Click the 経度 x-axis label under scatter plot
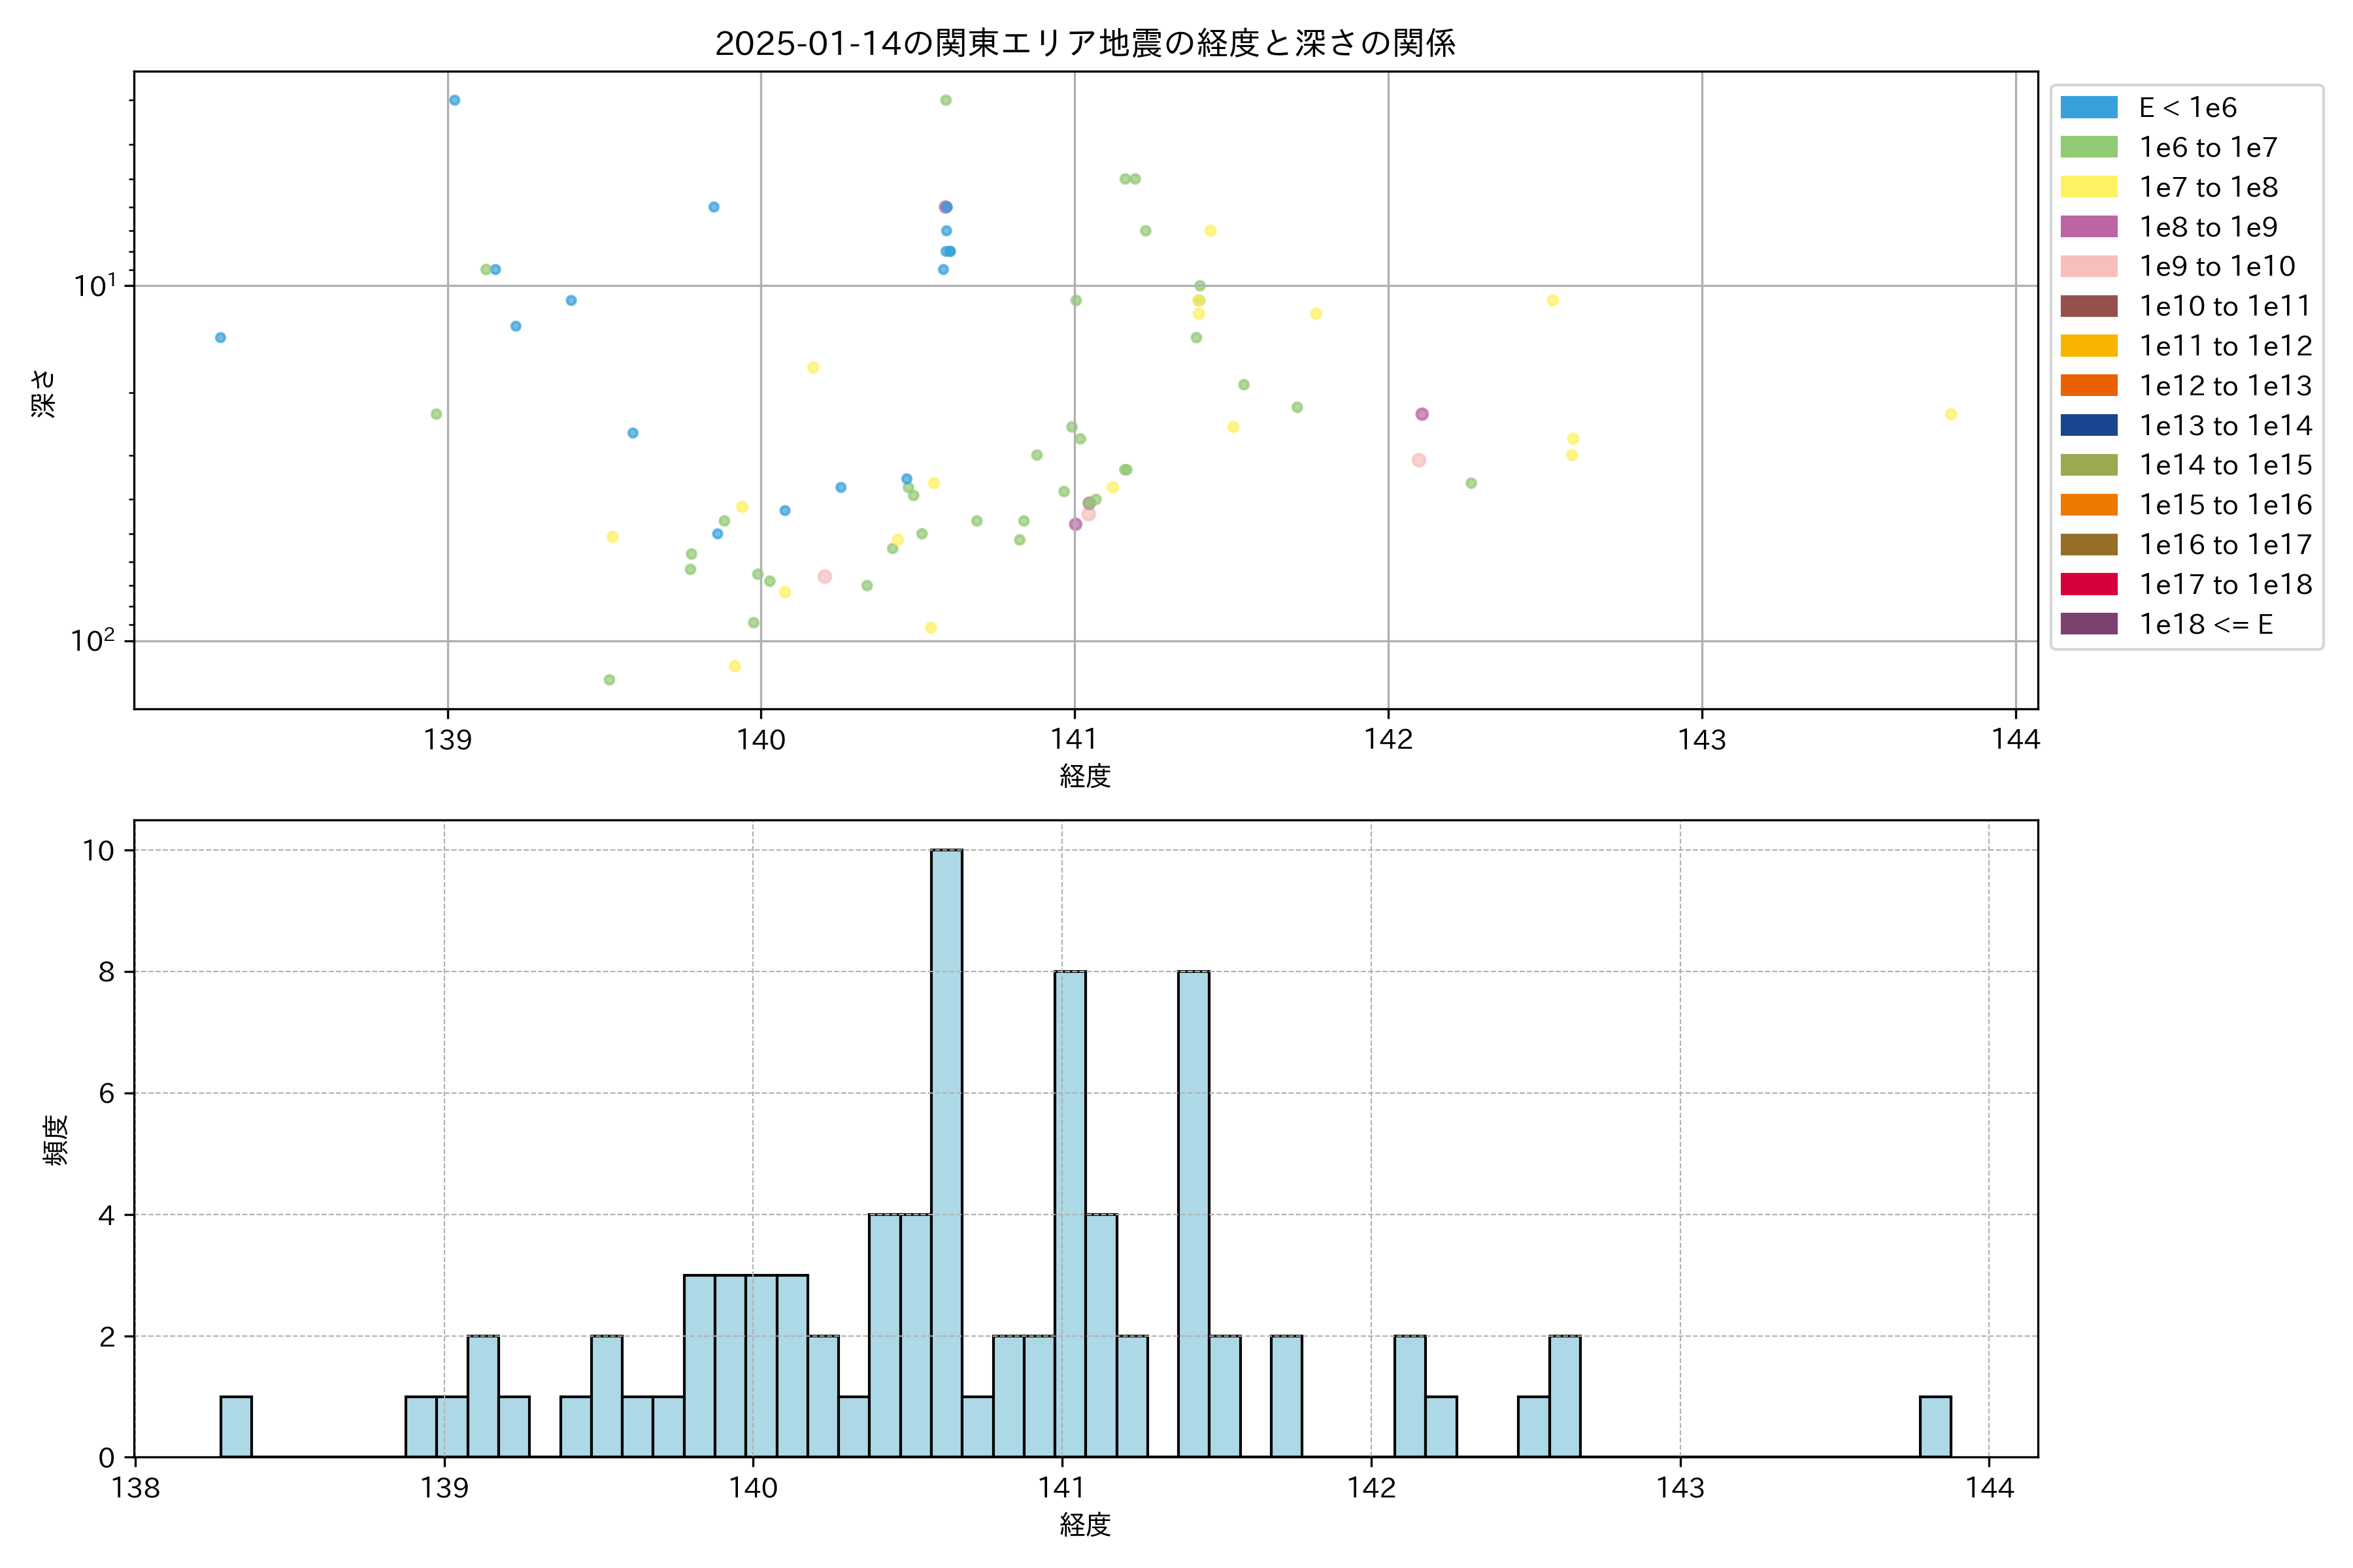Screen dimensions: 2353x1568 [x=1084, y=776]
